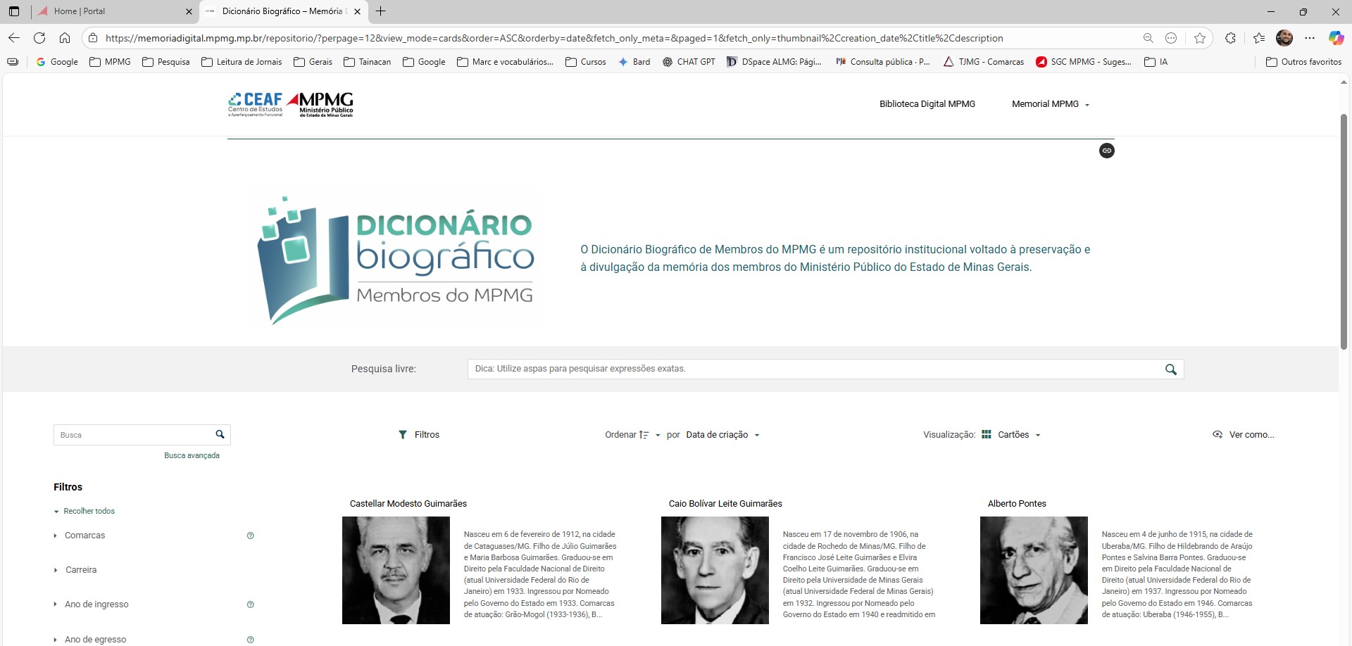
Task: Open the Data de criação sort dropdown
Action: (722, 435)
